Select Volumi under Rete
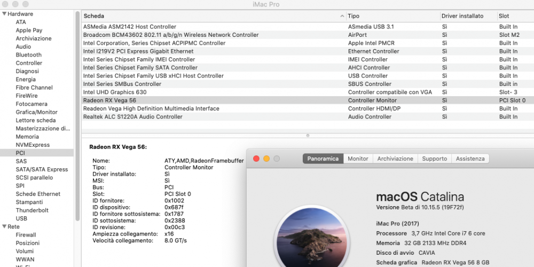Screen dimensions: 534x267 pyautogui.click(x=25, y=251)
